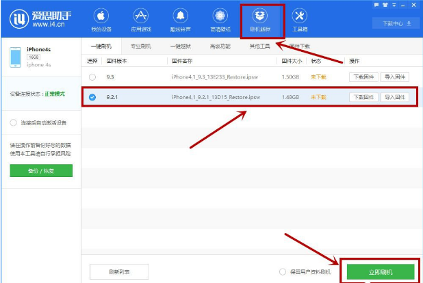Open the 刷机越狱 flash and jailbreak section
Screen dimensions: 423x283
[260, 21]
